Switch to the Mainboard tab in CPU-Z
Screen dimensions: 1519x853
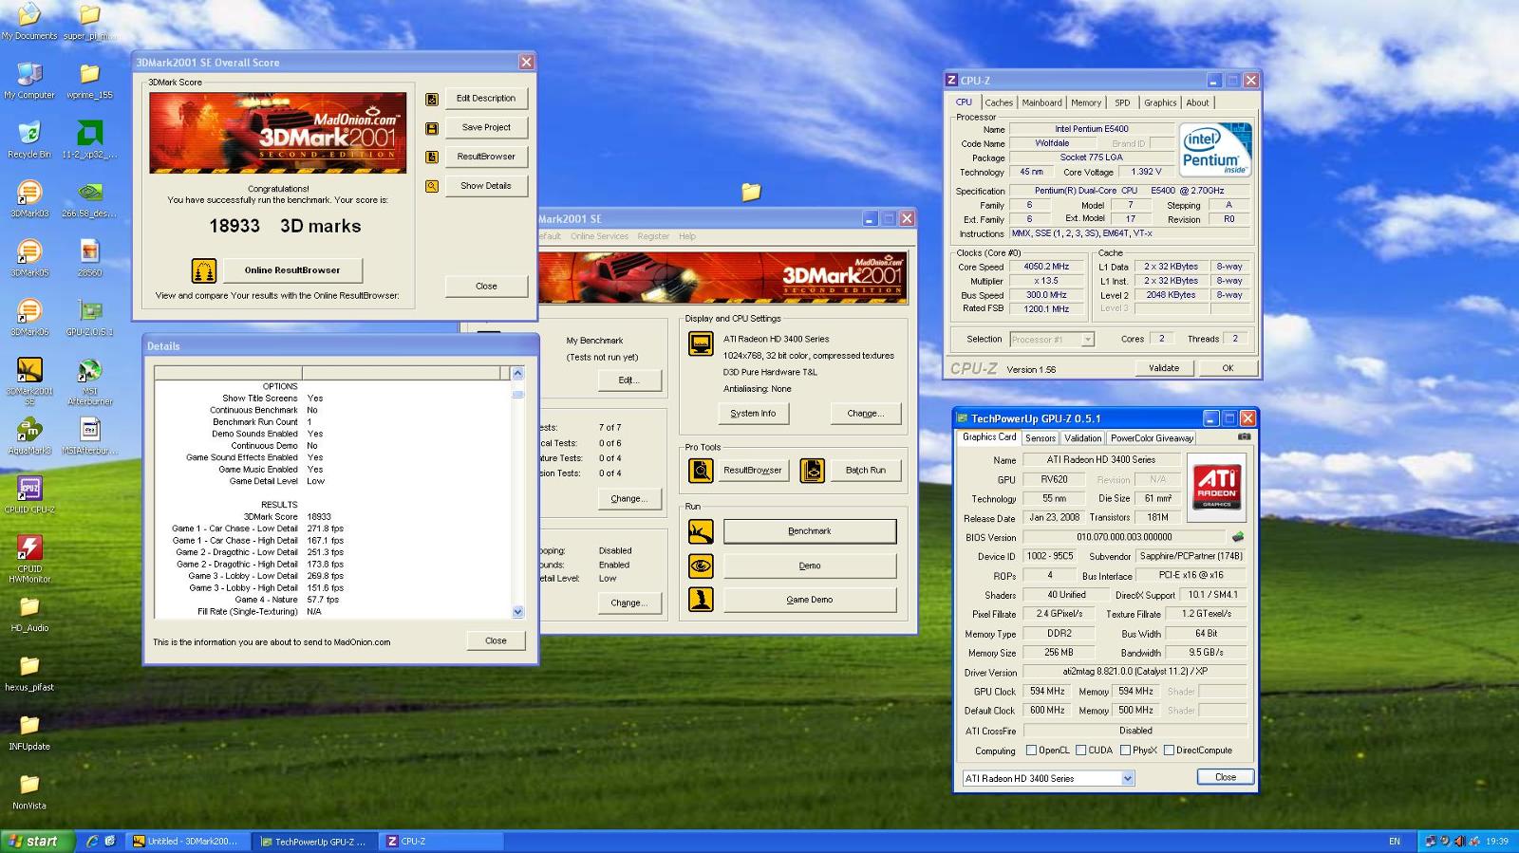[1041, 102]
